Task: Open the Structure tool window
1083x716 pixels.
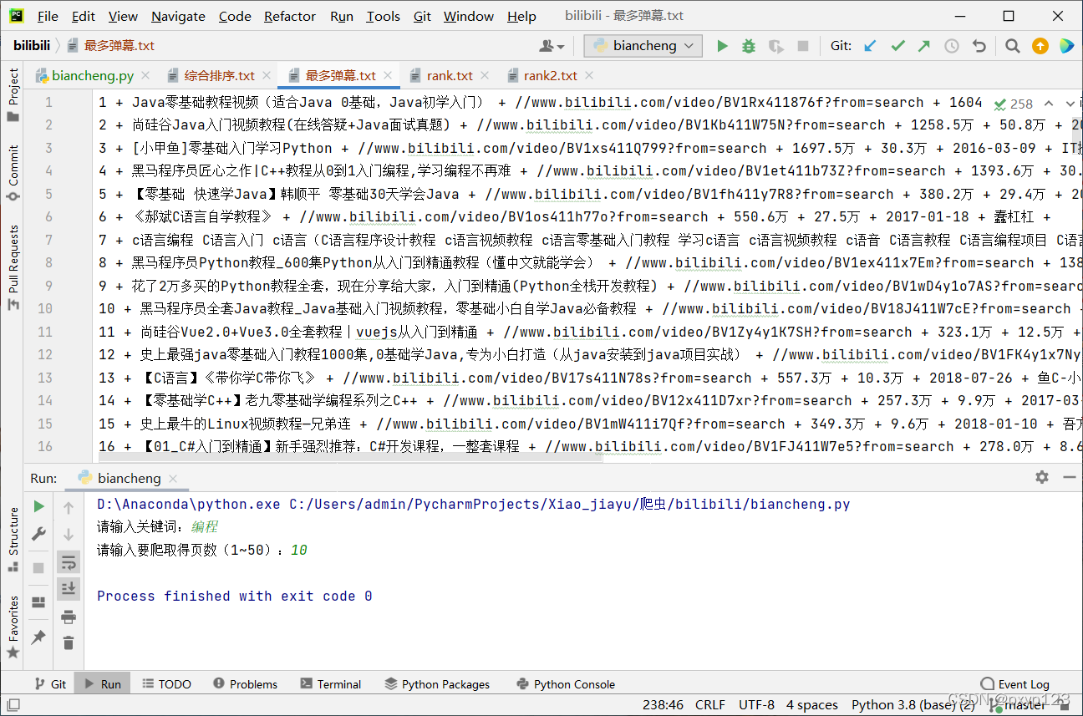Action: tap(13, 539)
